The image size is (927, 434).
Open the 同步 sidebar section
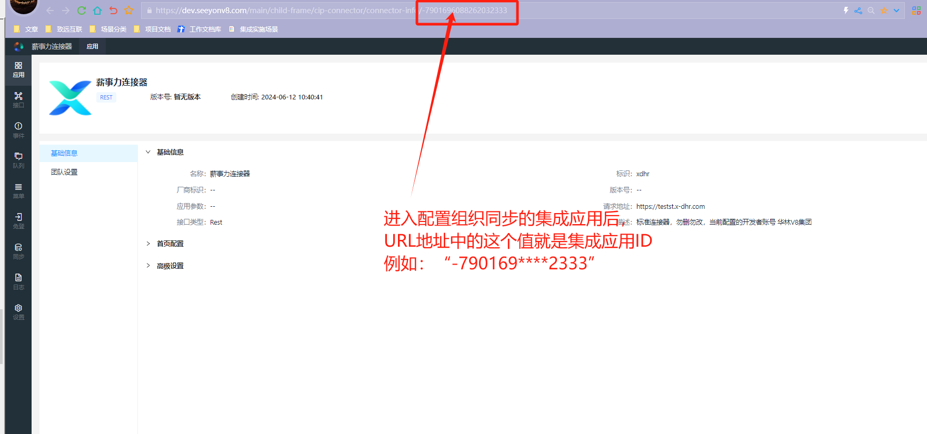pos(18,251)
